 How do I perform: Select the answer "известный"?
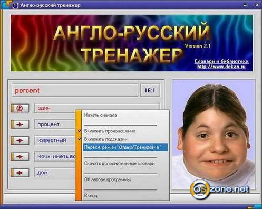[x=54, y=140]
